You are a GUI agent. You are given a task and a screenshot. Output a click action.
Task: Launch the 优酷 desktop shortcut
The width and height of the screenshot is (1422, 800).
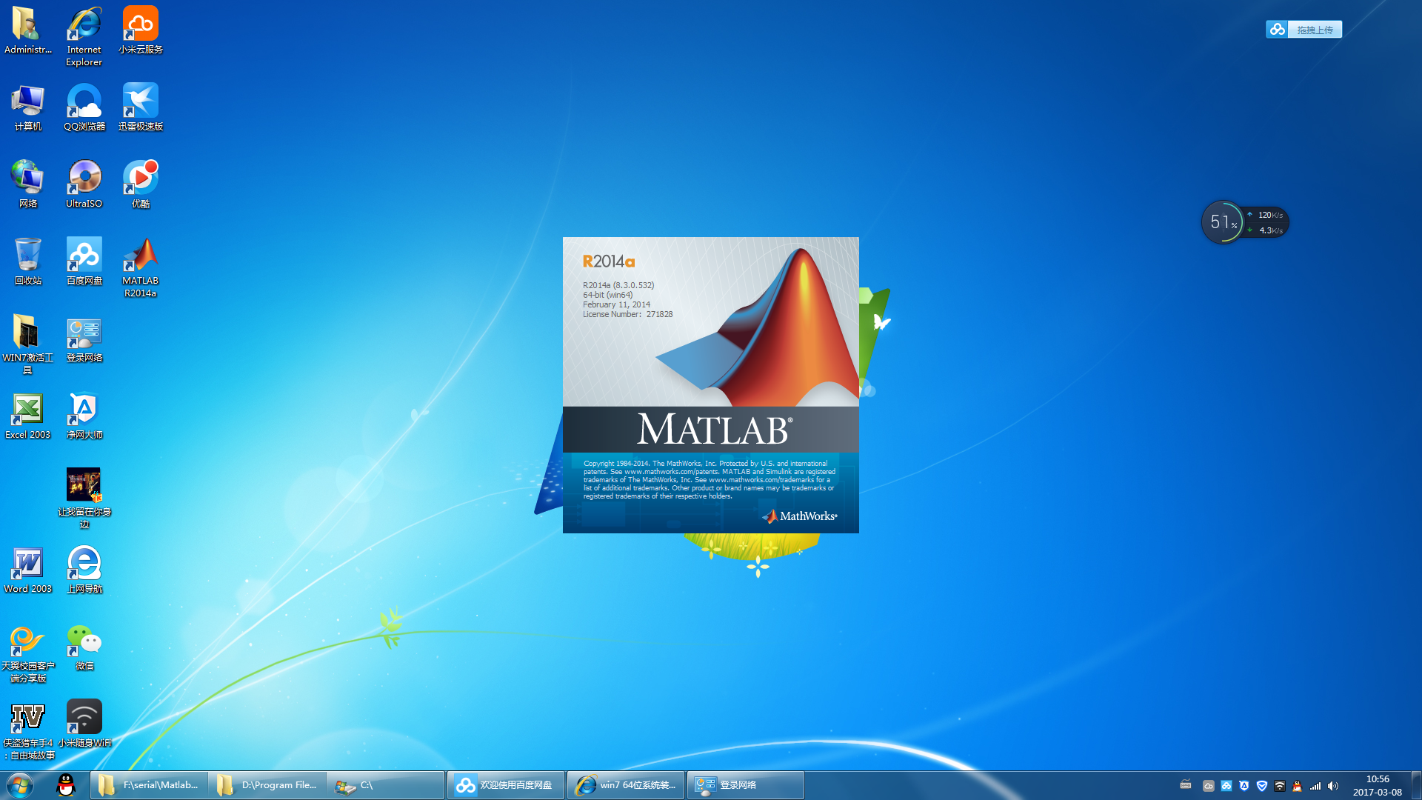141,184
